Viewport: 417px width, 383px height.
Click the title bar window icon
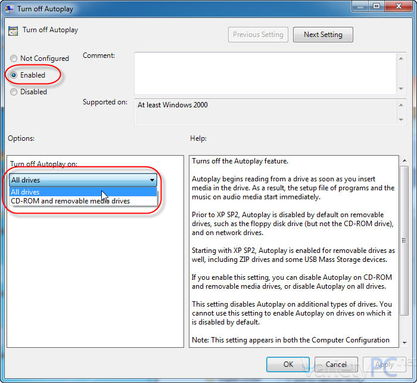click(10, 9)
